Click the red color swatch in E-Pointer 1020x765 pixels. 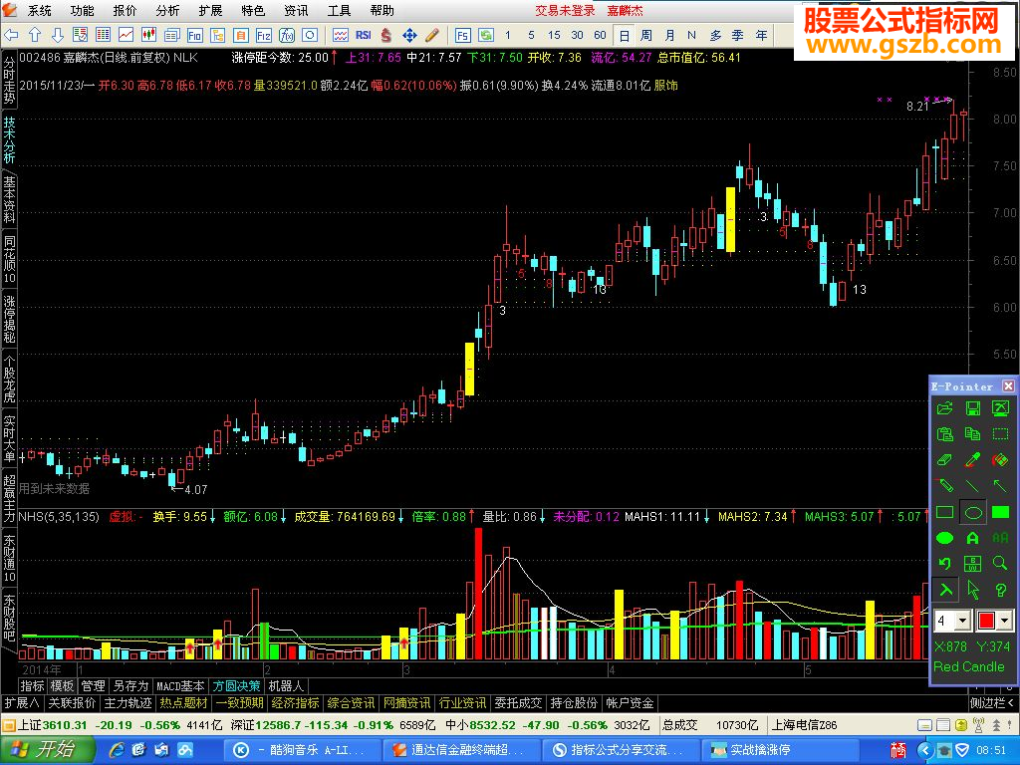(986, 621)
